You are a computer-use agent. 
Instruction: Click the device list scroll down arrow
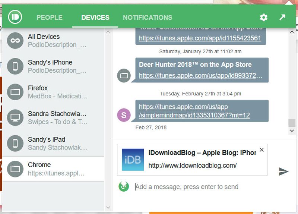pos(108,207)
